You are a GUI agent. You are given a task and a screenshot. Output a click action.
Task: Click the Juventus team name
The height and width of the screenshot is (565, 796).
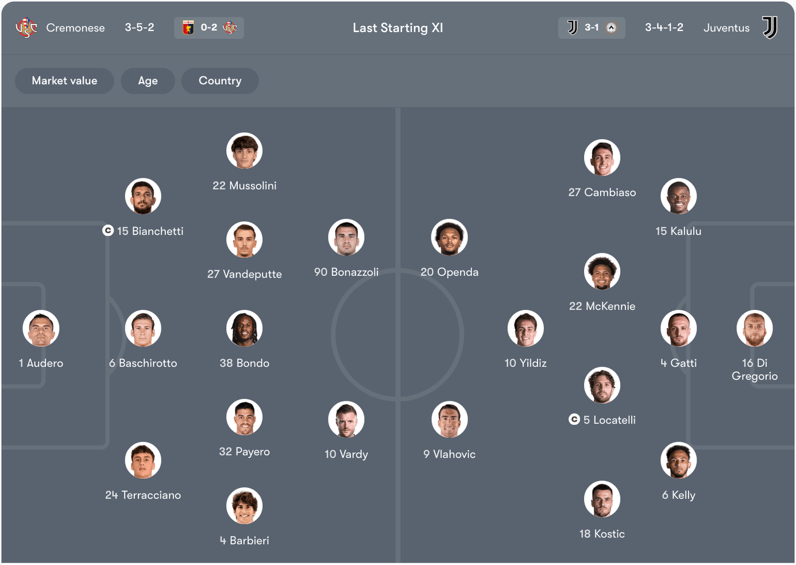[727, 28]
